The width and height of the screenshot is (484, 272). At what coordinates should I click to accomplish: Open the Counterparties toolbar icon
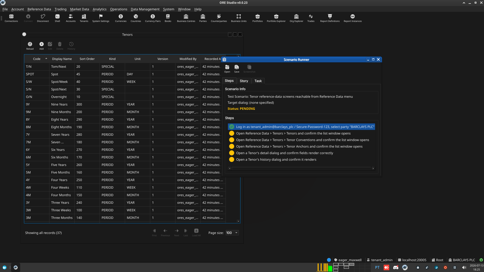219,18
